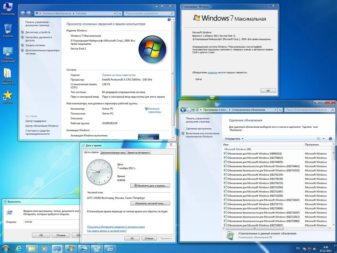Open the Windows Start menu orb

(6, 249)
